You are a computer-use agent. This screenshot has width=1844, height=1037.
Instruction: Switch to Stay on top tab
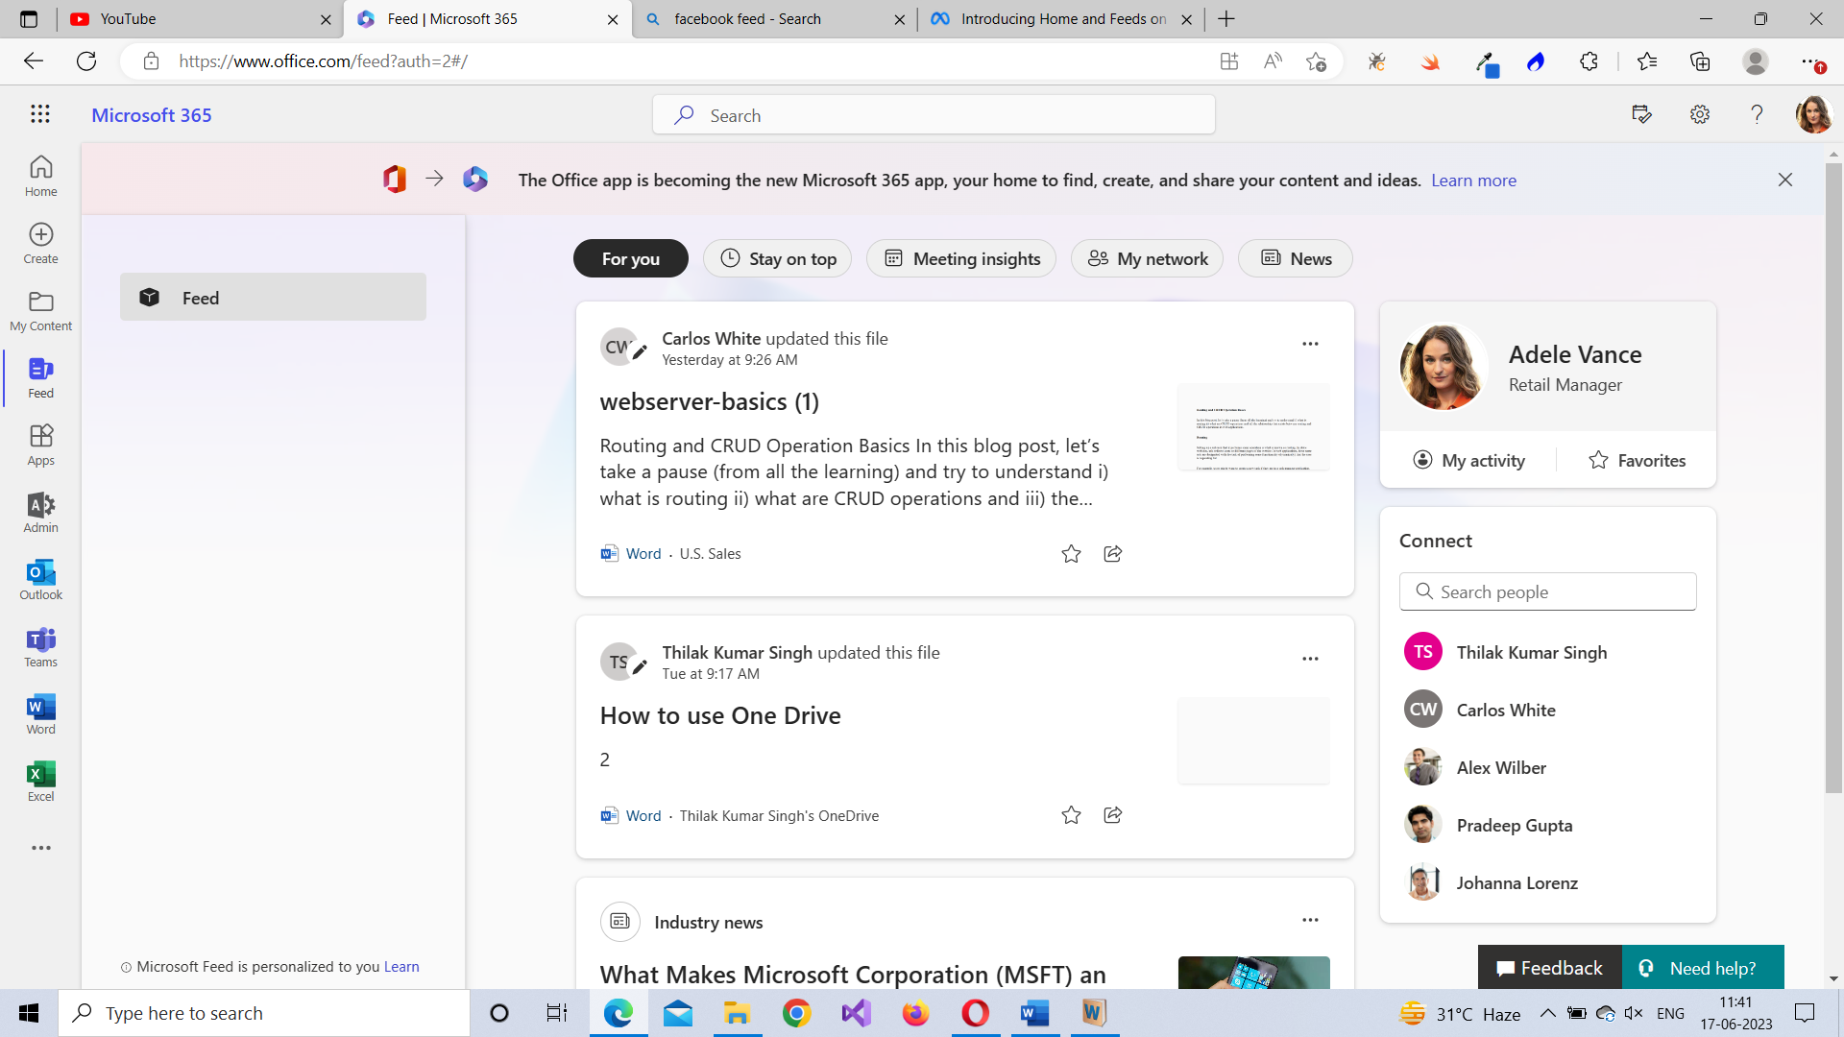click(x=777, y=258)
